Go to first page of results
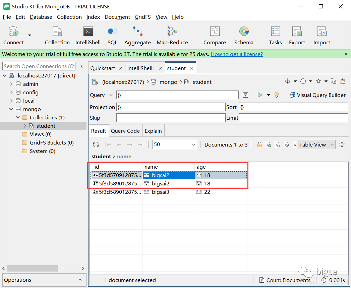The image size is (351, 288). [108, 145]
